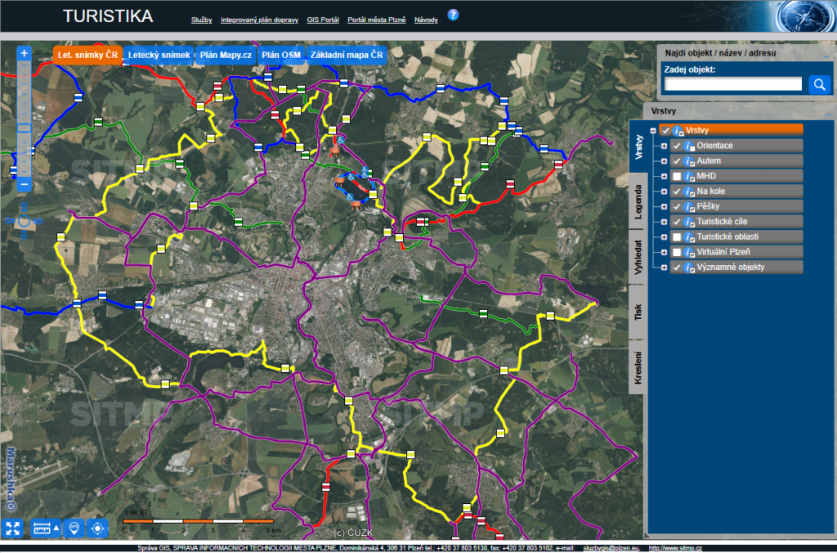Uncheck the Turistické cíle layer checkbox
The height and width of the screenshot is (553, 837).
coord(677,222)
